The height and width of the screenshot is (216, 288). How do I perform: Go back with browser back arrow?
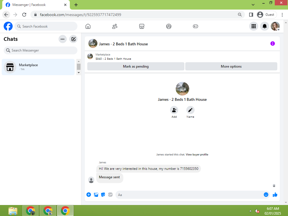click(6, 15)
